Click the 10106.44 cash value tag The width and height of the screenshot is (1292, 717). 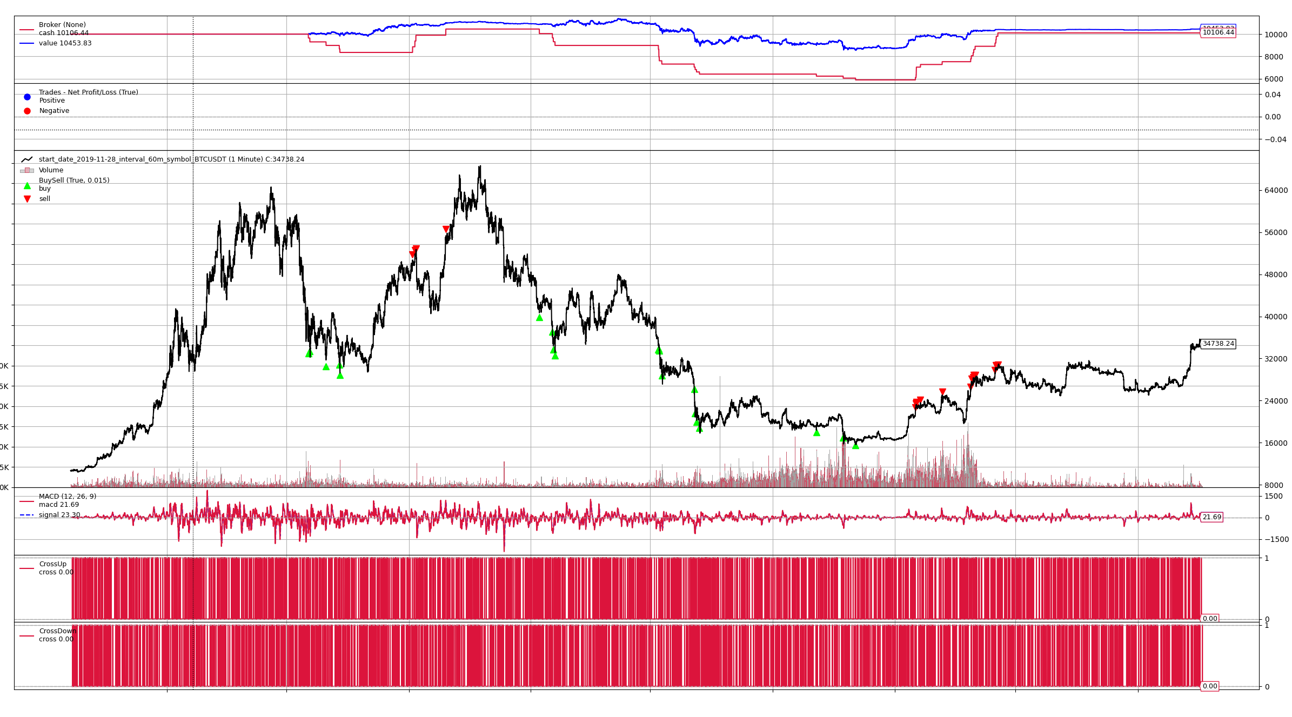(x=1218, y=32)
